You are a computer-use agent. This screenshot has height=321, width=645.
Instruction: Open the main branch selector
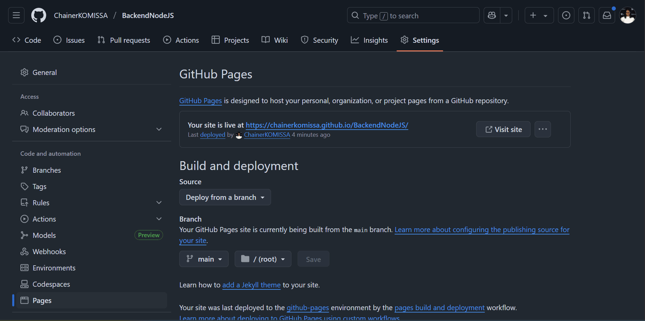pyautogui.click(x=204, y=259)
